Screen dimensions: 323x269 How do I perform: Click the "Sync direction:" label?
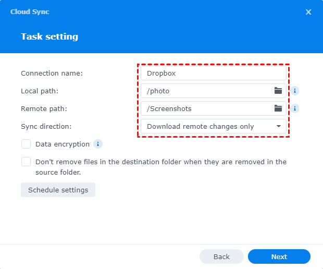[46, 126]
